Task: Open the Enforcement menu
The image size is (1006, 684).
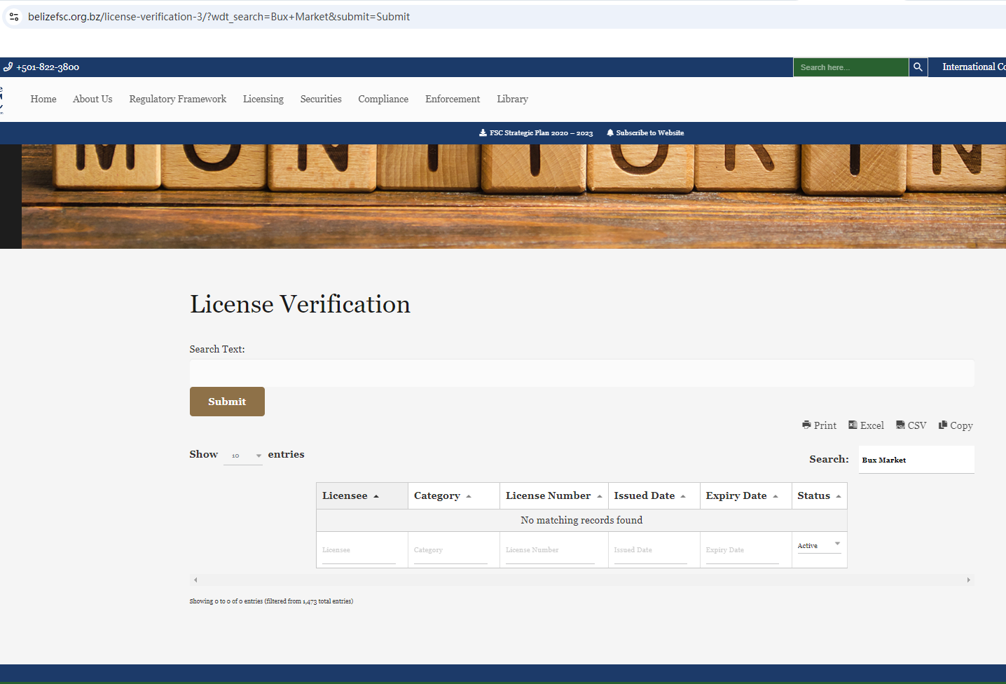Action: pyautogui.click(x=453, y=99)
